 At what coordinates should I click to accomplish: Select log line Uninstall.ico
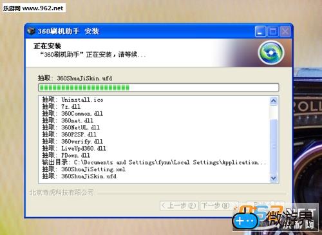[x=73, y=100]
